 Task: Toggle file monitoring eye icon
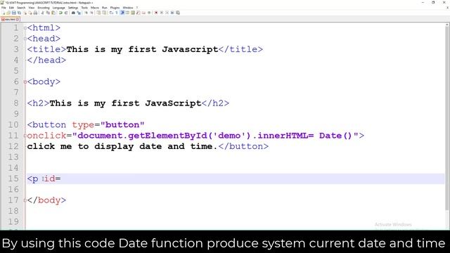[149, 13]
